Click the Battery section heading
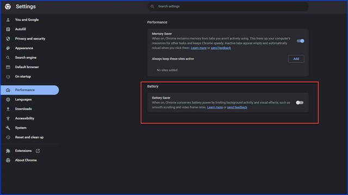The height and width of the screenshot is (195, 348). [153, 87]
